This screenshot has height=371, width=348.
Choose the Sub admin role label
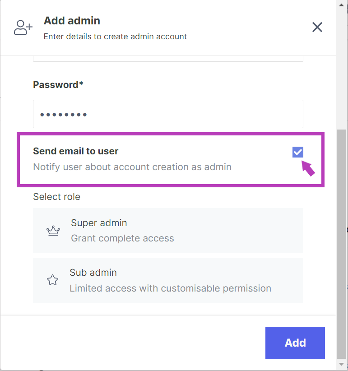(x=93, y=273)
